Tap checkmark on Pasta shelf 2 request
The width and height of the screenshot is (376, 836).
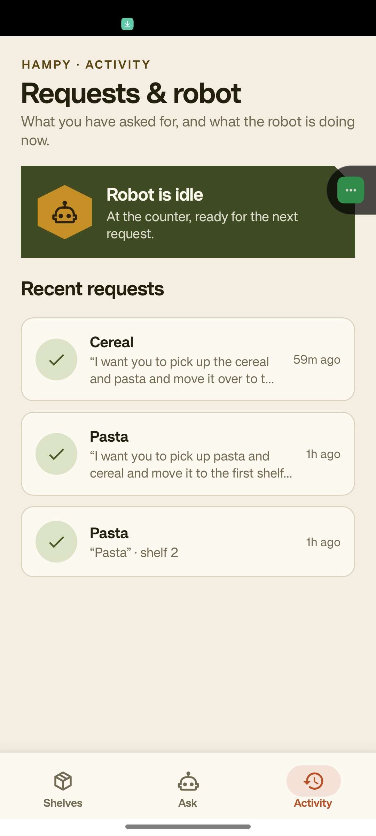[56, 542]
